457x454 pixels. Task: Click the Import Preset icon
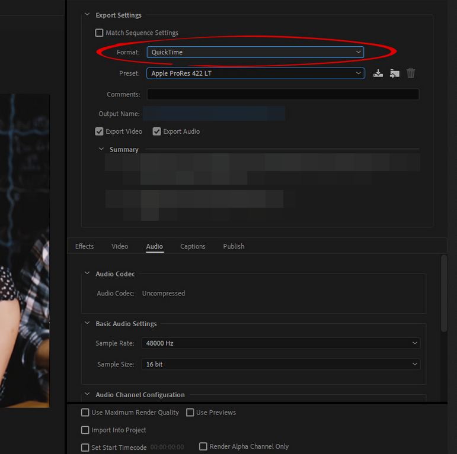click(395, 73)
